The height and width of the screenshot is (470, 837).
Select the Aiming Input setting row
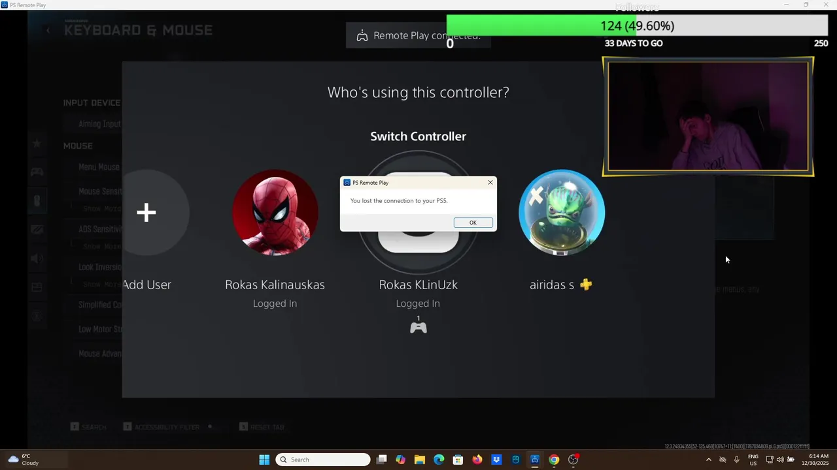(93, 124)
